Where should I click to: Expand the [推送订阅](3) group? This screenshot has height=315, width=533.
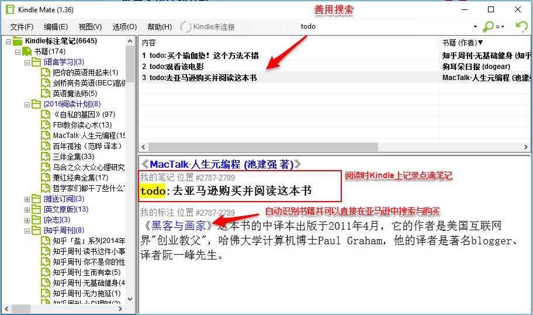click(27, 200)
